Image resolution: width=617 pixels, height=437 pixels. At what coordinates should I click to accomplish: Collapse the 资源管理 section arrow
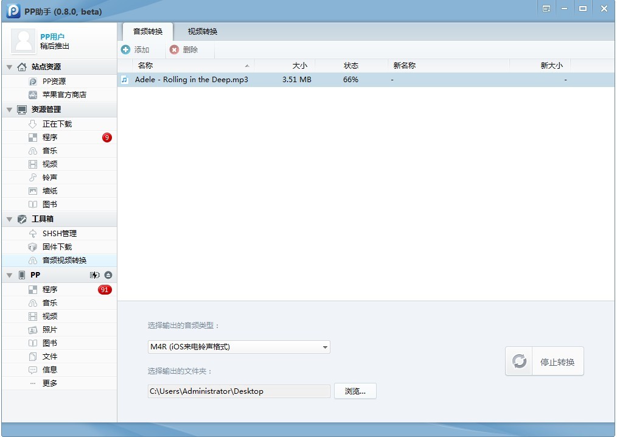click(x=10, y=110)
